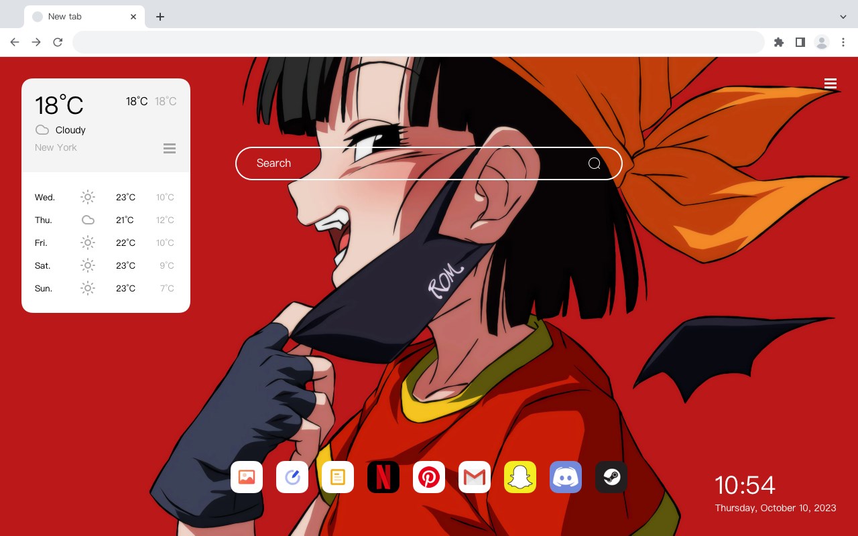Click the New York location text
Viewport: 858px width, 536px height.
point(56,147)
